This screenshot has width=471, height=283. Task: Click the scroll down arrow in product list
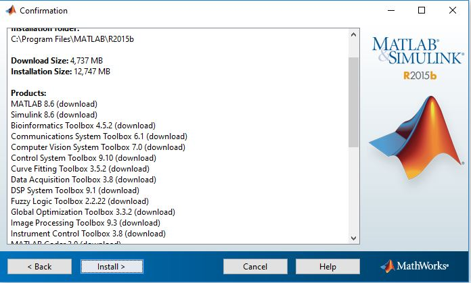point(353,238)
